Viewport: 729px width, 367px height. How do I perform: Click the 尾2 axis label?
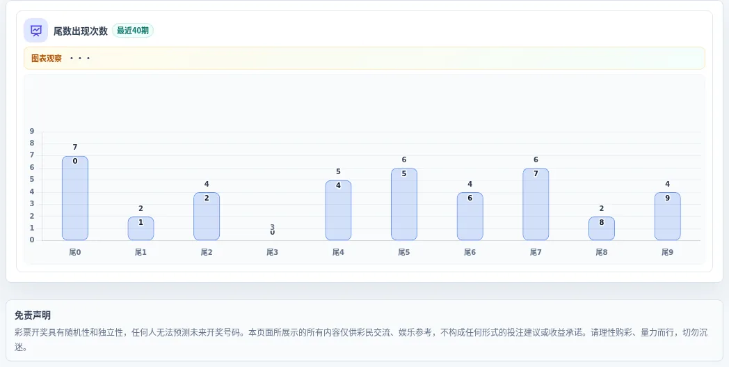207,252
